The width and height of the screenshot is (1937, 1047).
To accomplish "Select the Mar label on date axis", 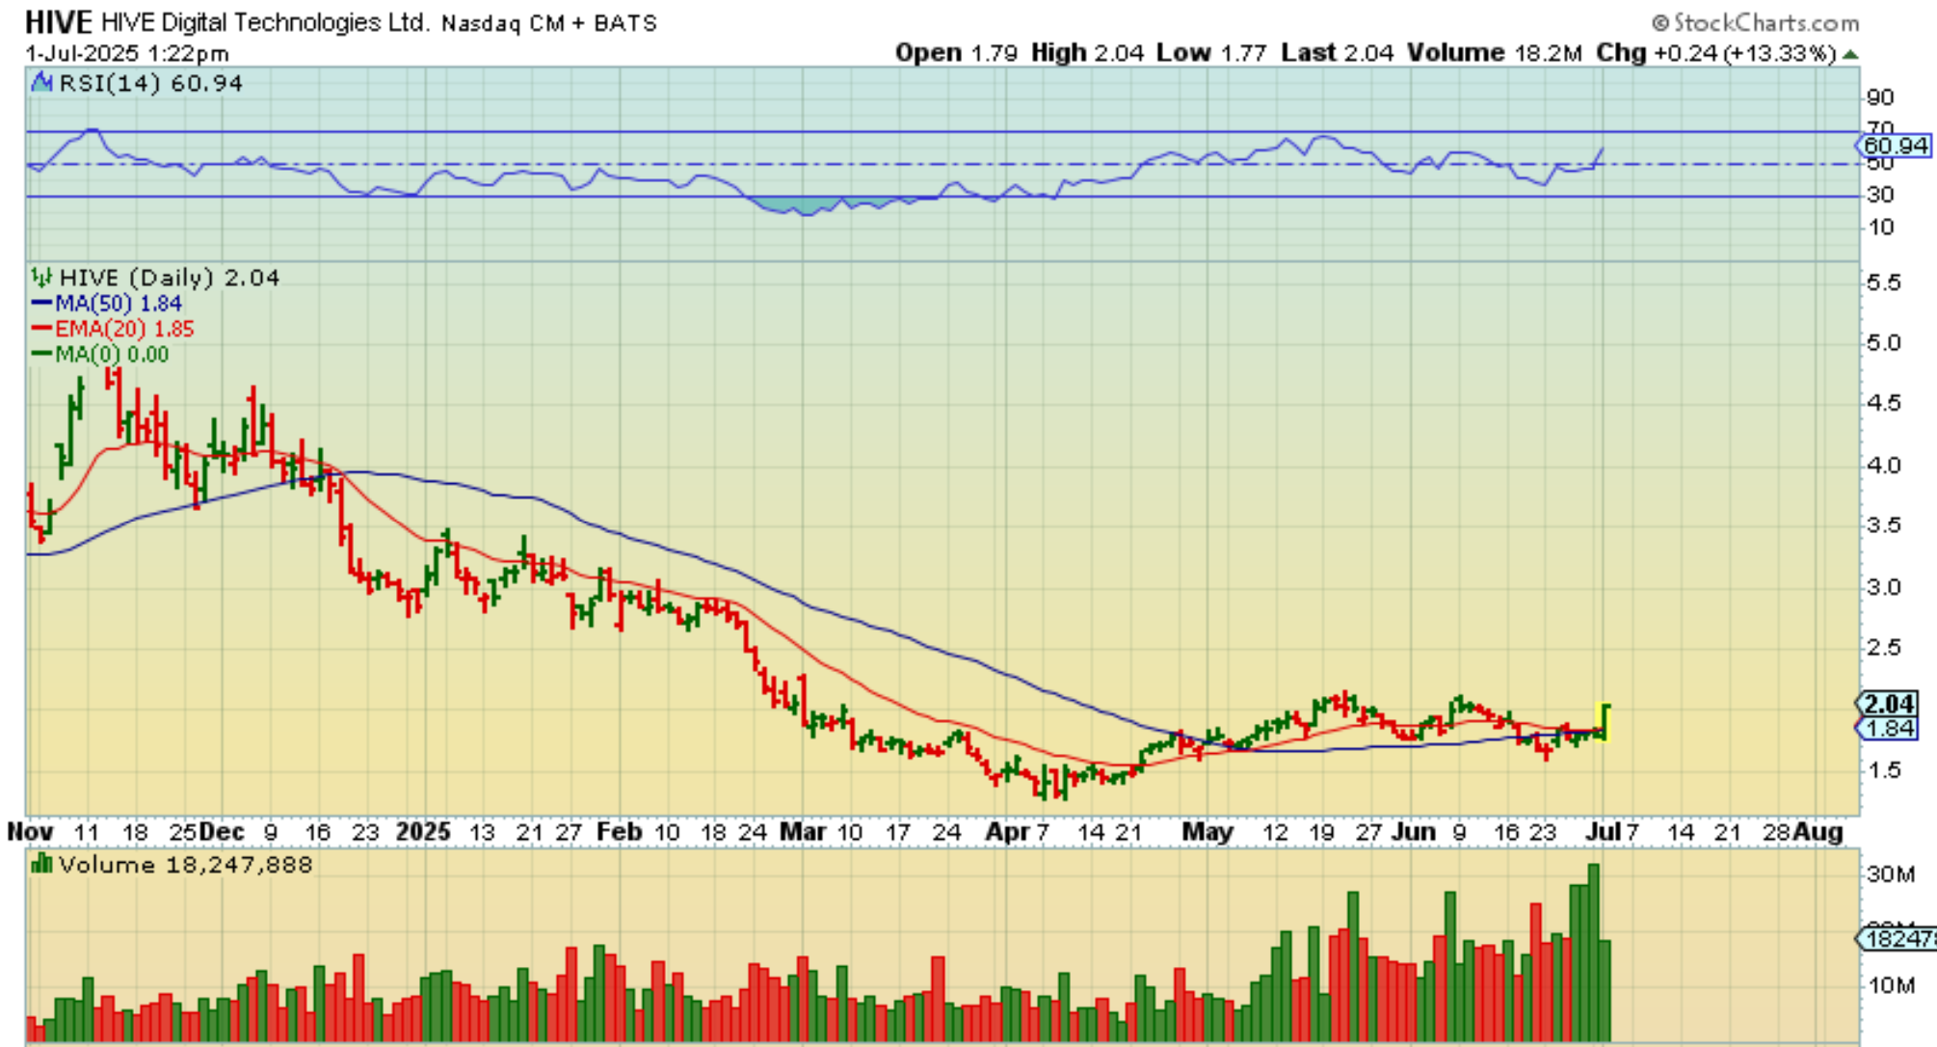I will click(x=802, y=832).
